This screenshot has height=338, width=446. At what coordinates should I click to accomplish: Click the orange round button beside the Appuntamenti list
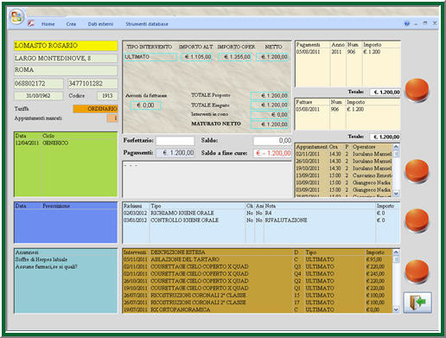417,171
